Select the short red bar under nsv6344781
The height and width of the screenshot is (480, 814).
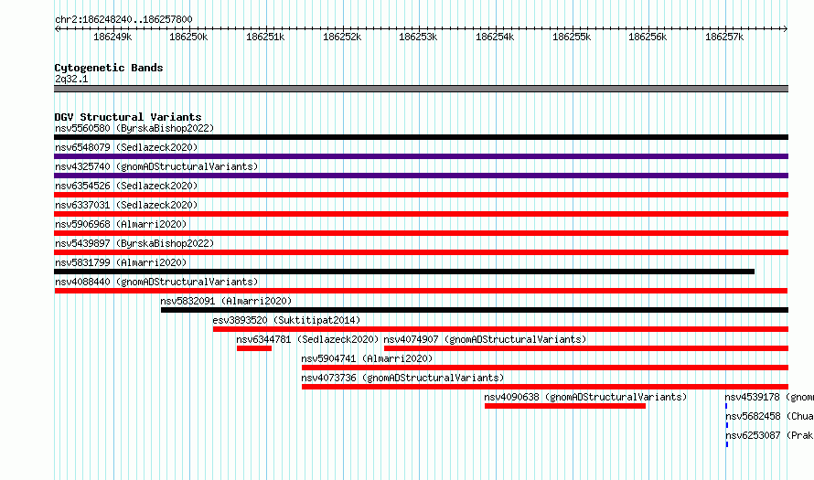(254, 348)
